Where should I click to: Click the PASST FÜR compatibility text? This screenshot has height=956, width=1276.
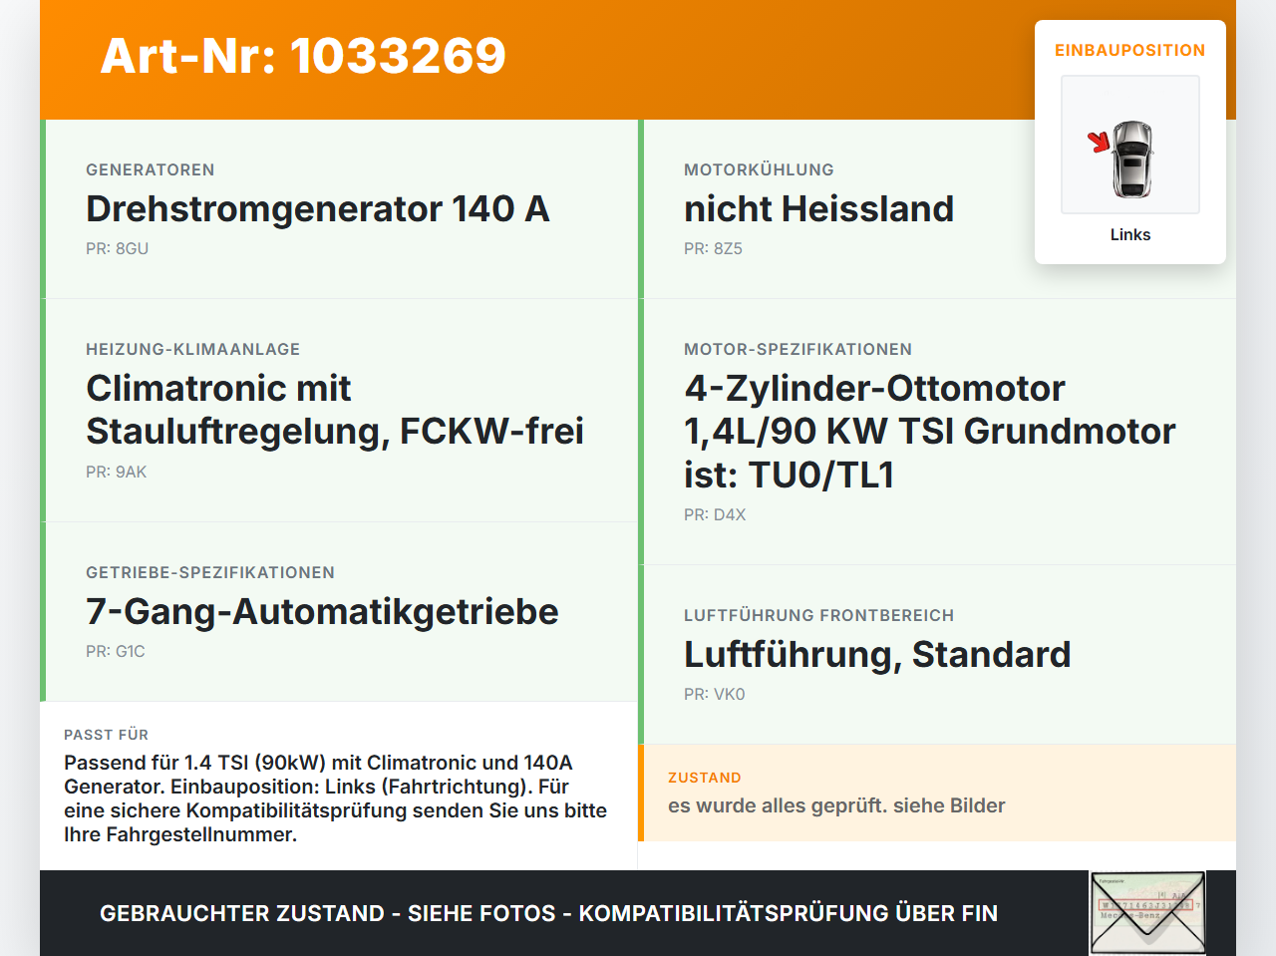point(336,798)
